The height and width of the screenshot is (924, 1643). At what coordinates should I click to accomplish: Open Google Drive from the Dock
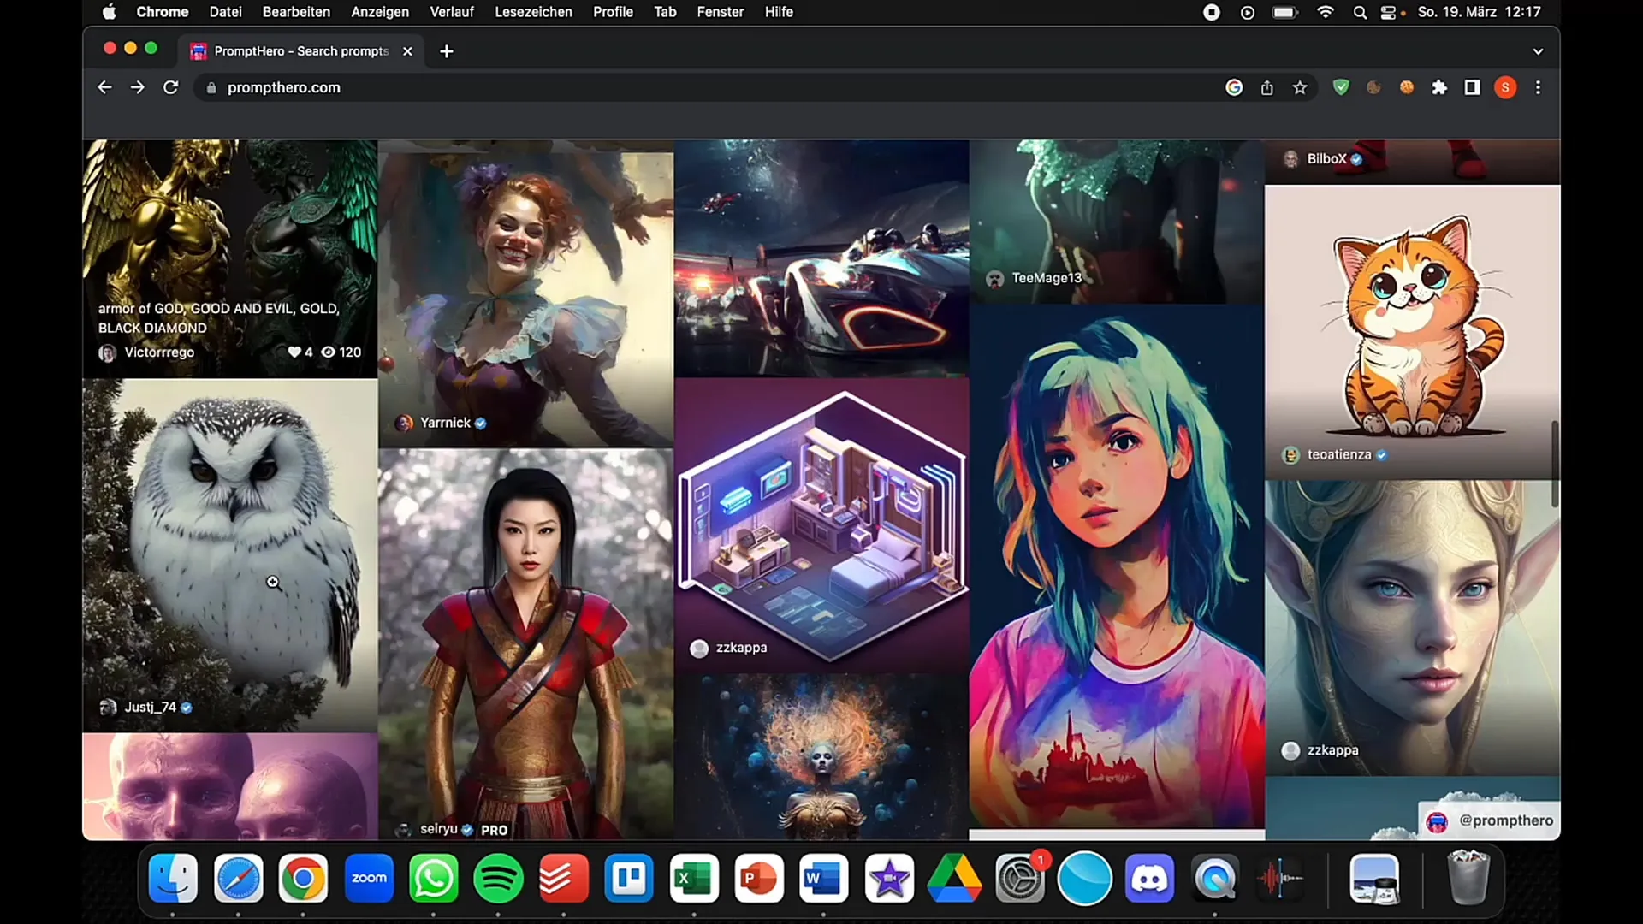click(x=954, y=879)
